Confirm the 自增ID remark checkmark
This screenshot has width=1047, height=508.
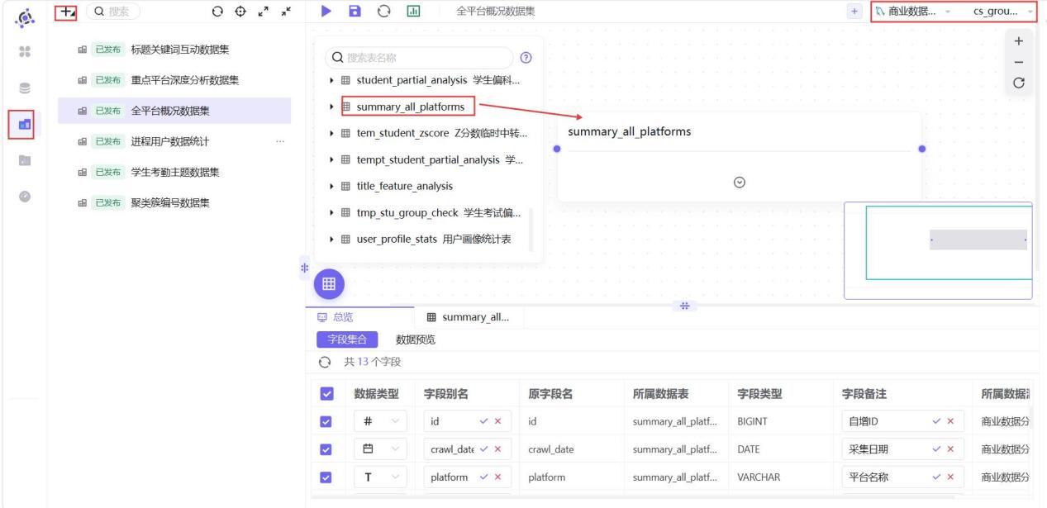[x=936, y=421]
